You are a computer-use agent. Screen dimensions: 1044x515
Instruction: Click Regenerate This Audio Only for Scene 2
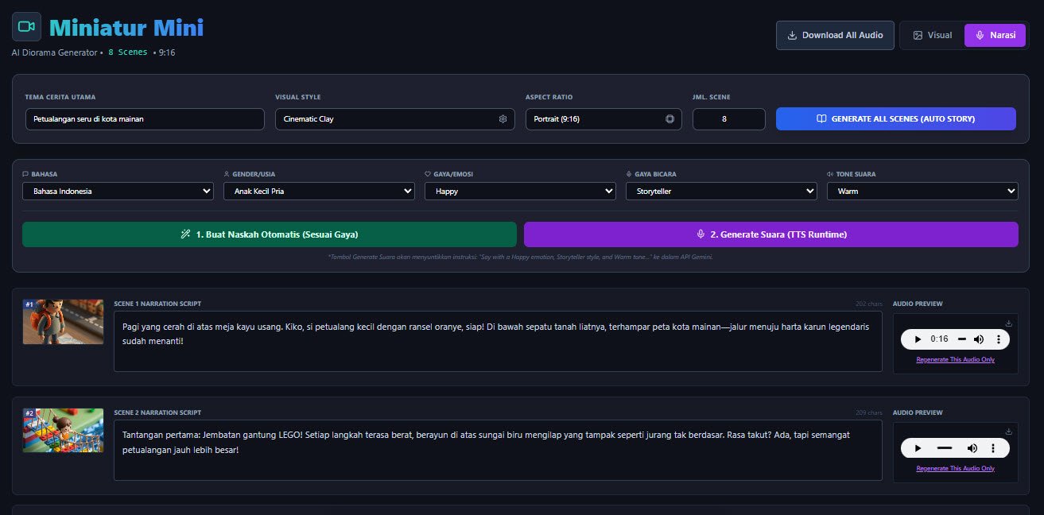coord(955,469)
